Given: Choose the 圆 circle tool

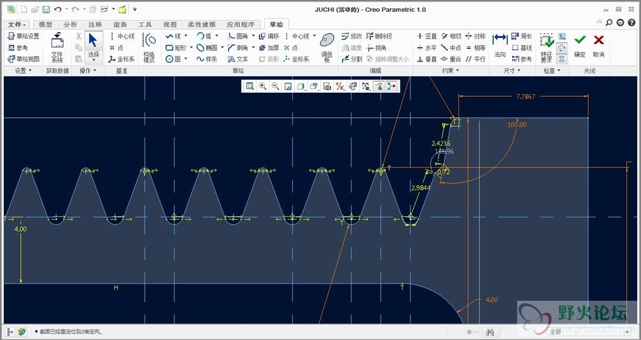Looking at the screenshot, I should [x=173, y=59].
